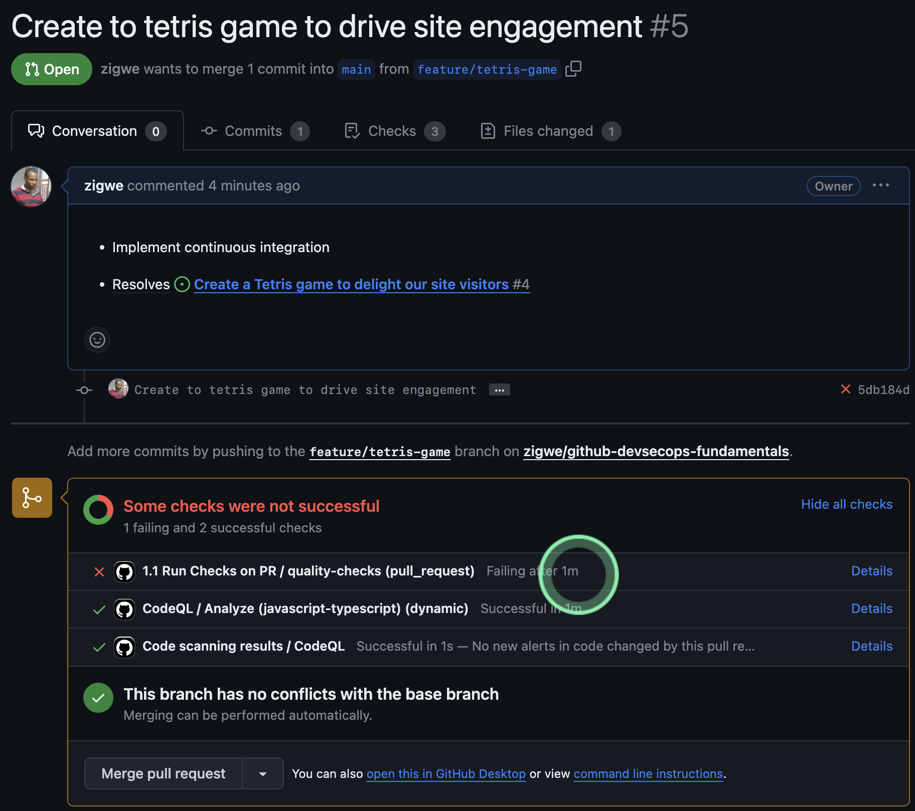Open linked issue Create a Tetris game #4
915x811 pixels.
(362, 285)
